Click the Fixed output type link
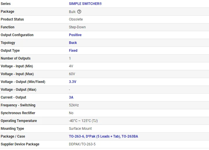Screen dimensions: 209x150 73,51
